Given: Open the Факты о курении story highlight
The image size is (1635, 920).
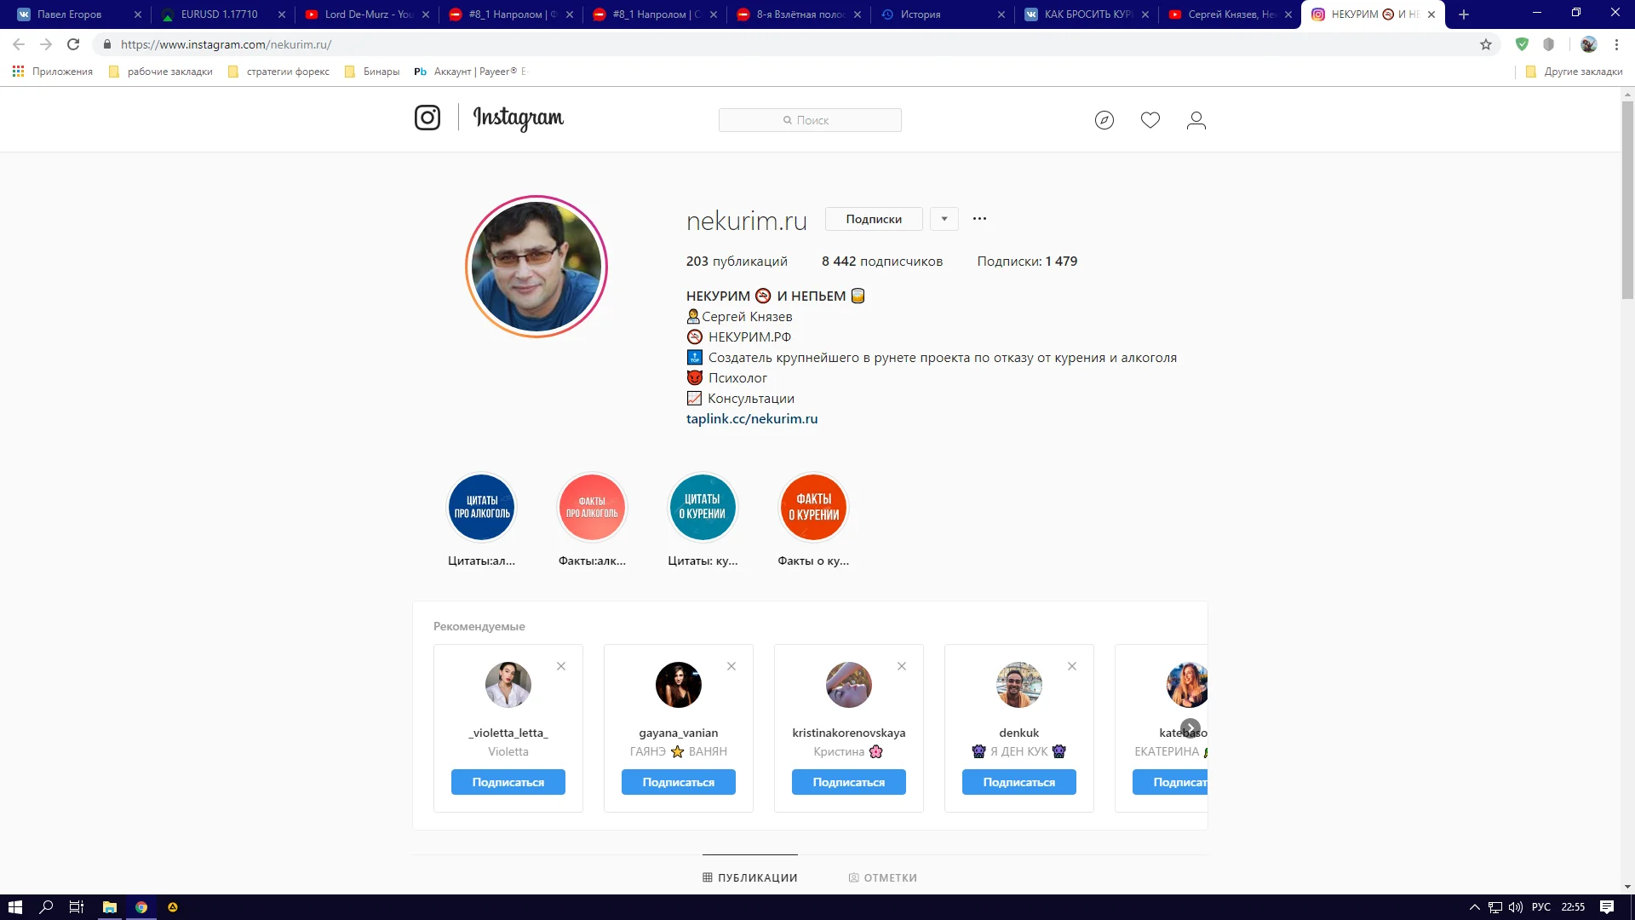Looking at the screenshot, I should (x=813, y=508).
